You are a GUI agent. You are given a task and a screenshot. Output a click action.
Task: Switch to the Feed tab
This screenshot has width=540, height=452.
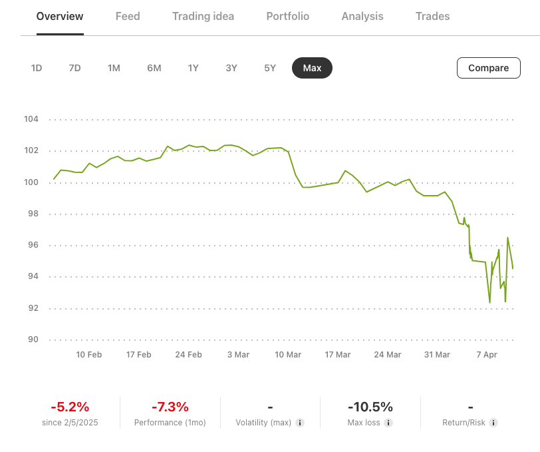pyautogui.click(x=128, y=16)
